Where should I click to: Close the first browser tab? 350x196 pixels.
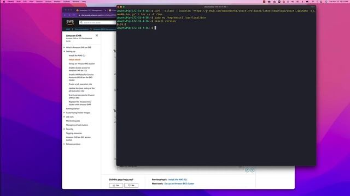click(x=106, y=10)
